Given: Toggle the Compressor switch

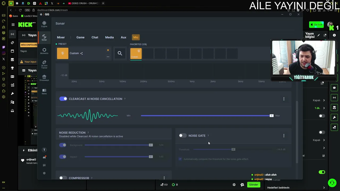Looking at the screenshot, I should coord(63,178).
